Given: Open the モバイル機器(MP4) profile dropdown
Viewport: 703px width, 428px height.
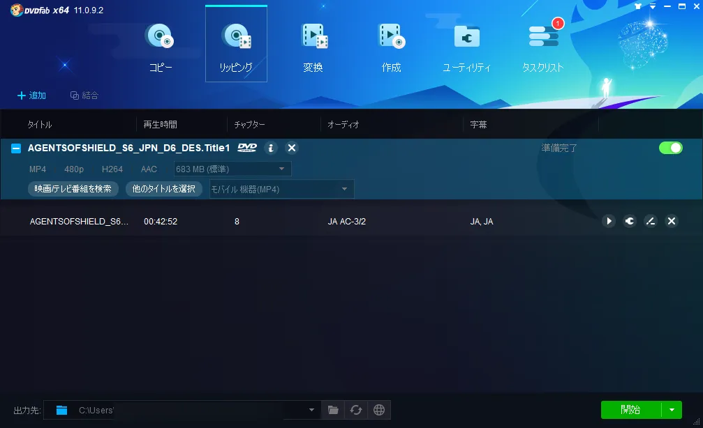Looking at the screenshot, I should coord(281,190).
